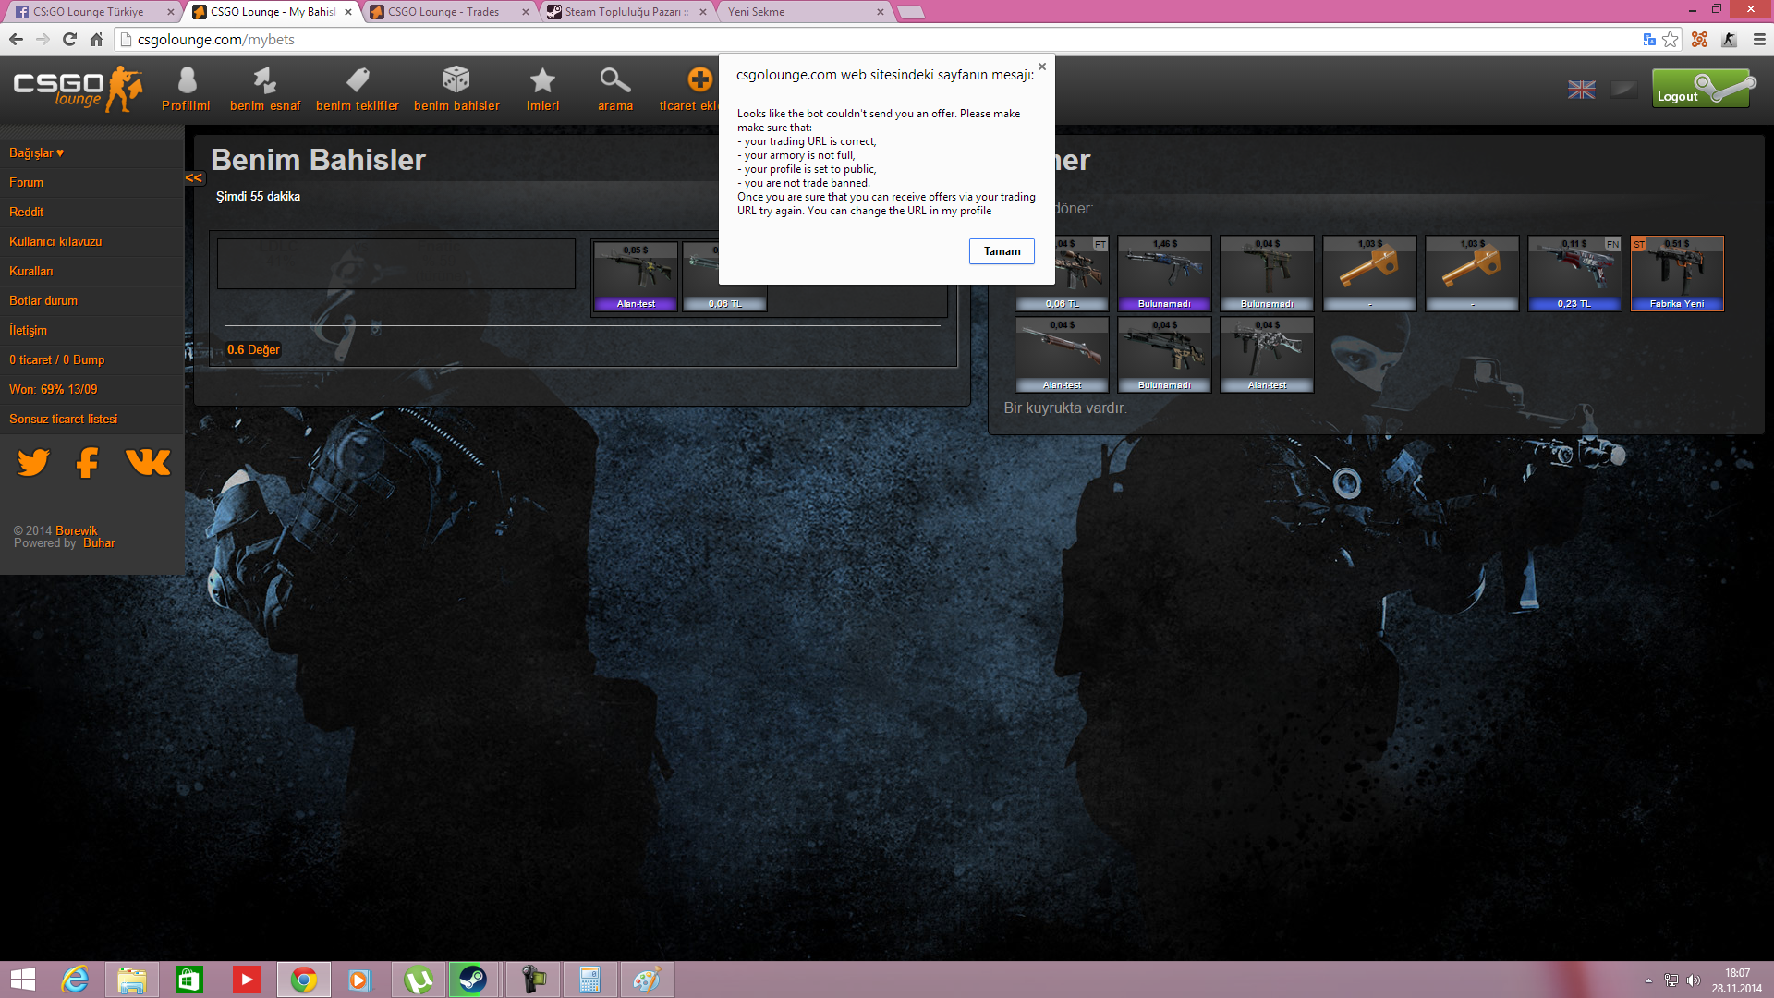Open the Forum sidebar link

(27, 182)
